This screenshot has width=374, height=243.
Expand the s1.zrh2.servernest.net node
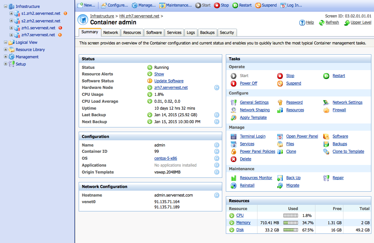[11, 13]
